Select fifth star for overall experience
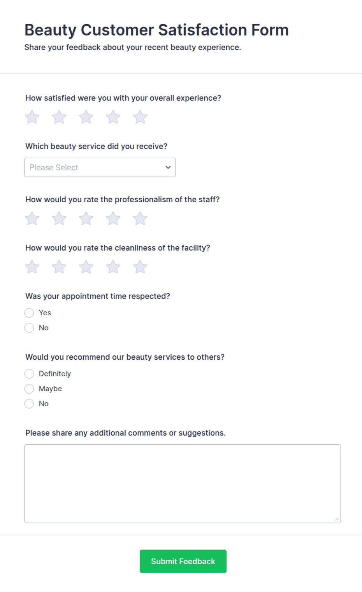This screenshot has height=592, width=362. tap(140, 117)
